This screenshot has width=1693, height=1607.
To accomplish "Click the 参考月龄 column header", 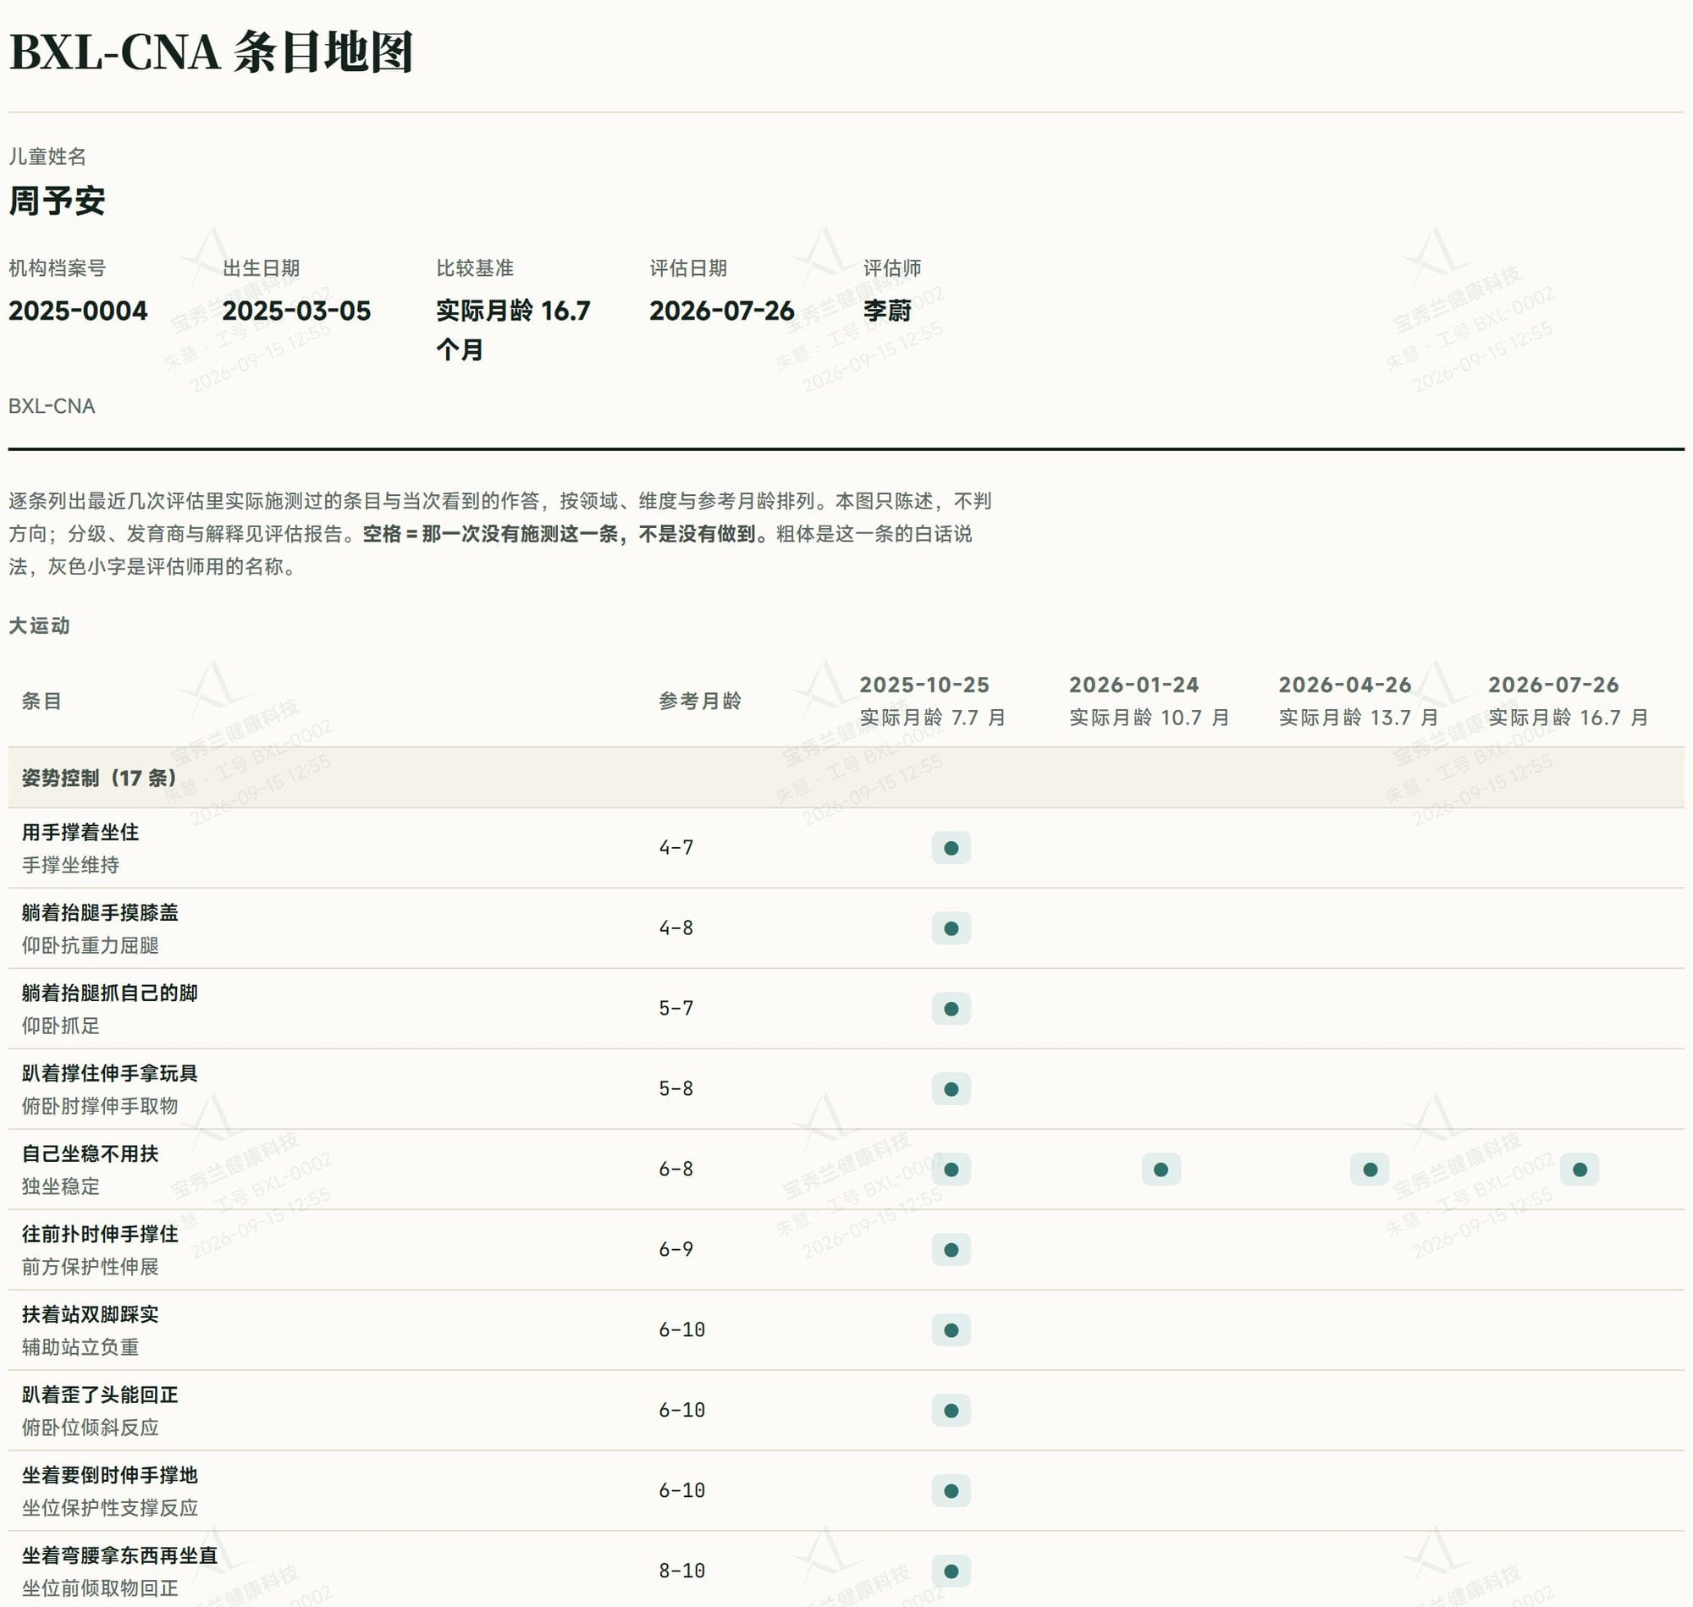I will click(700, 701).
